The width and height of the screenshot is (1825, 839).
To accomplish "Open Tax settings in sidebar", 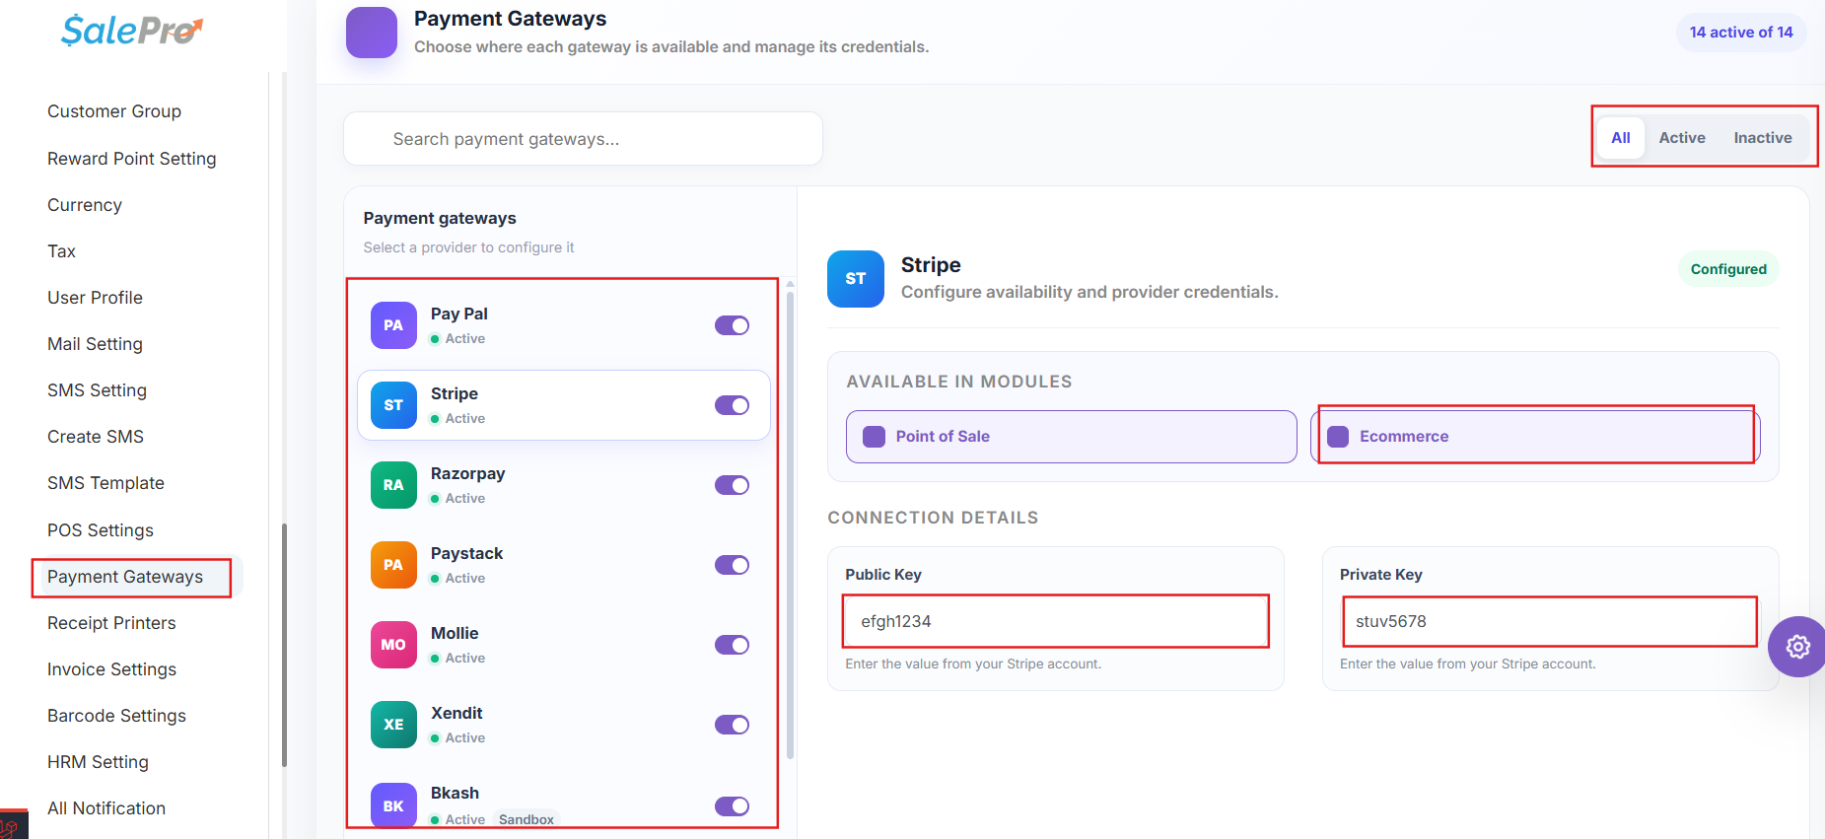I will (61, 251).
